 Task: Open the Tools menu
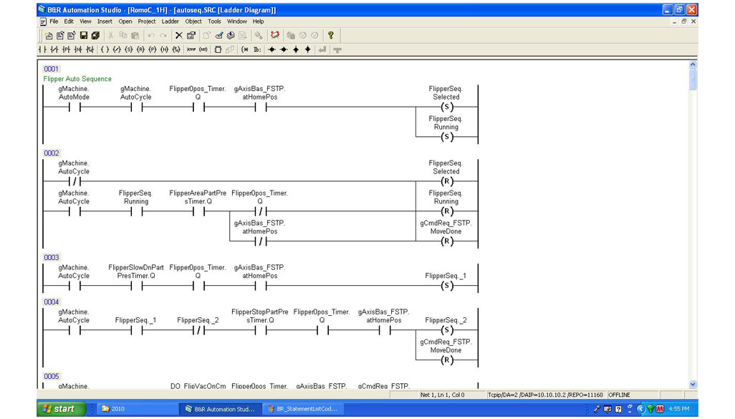click(214, 21)
